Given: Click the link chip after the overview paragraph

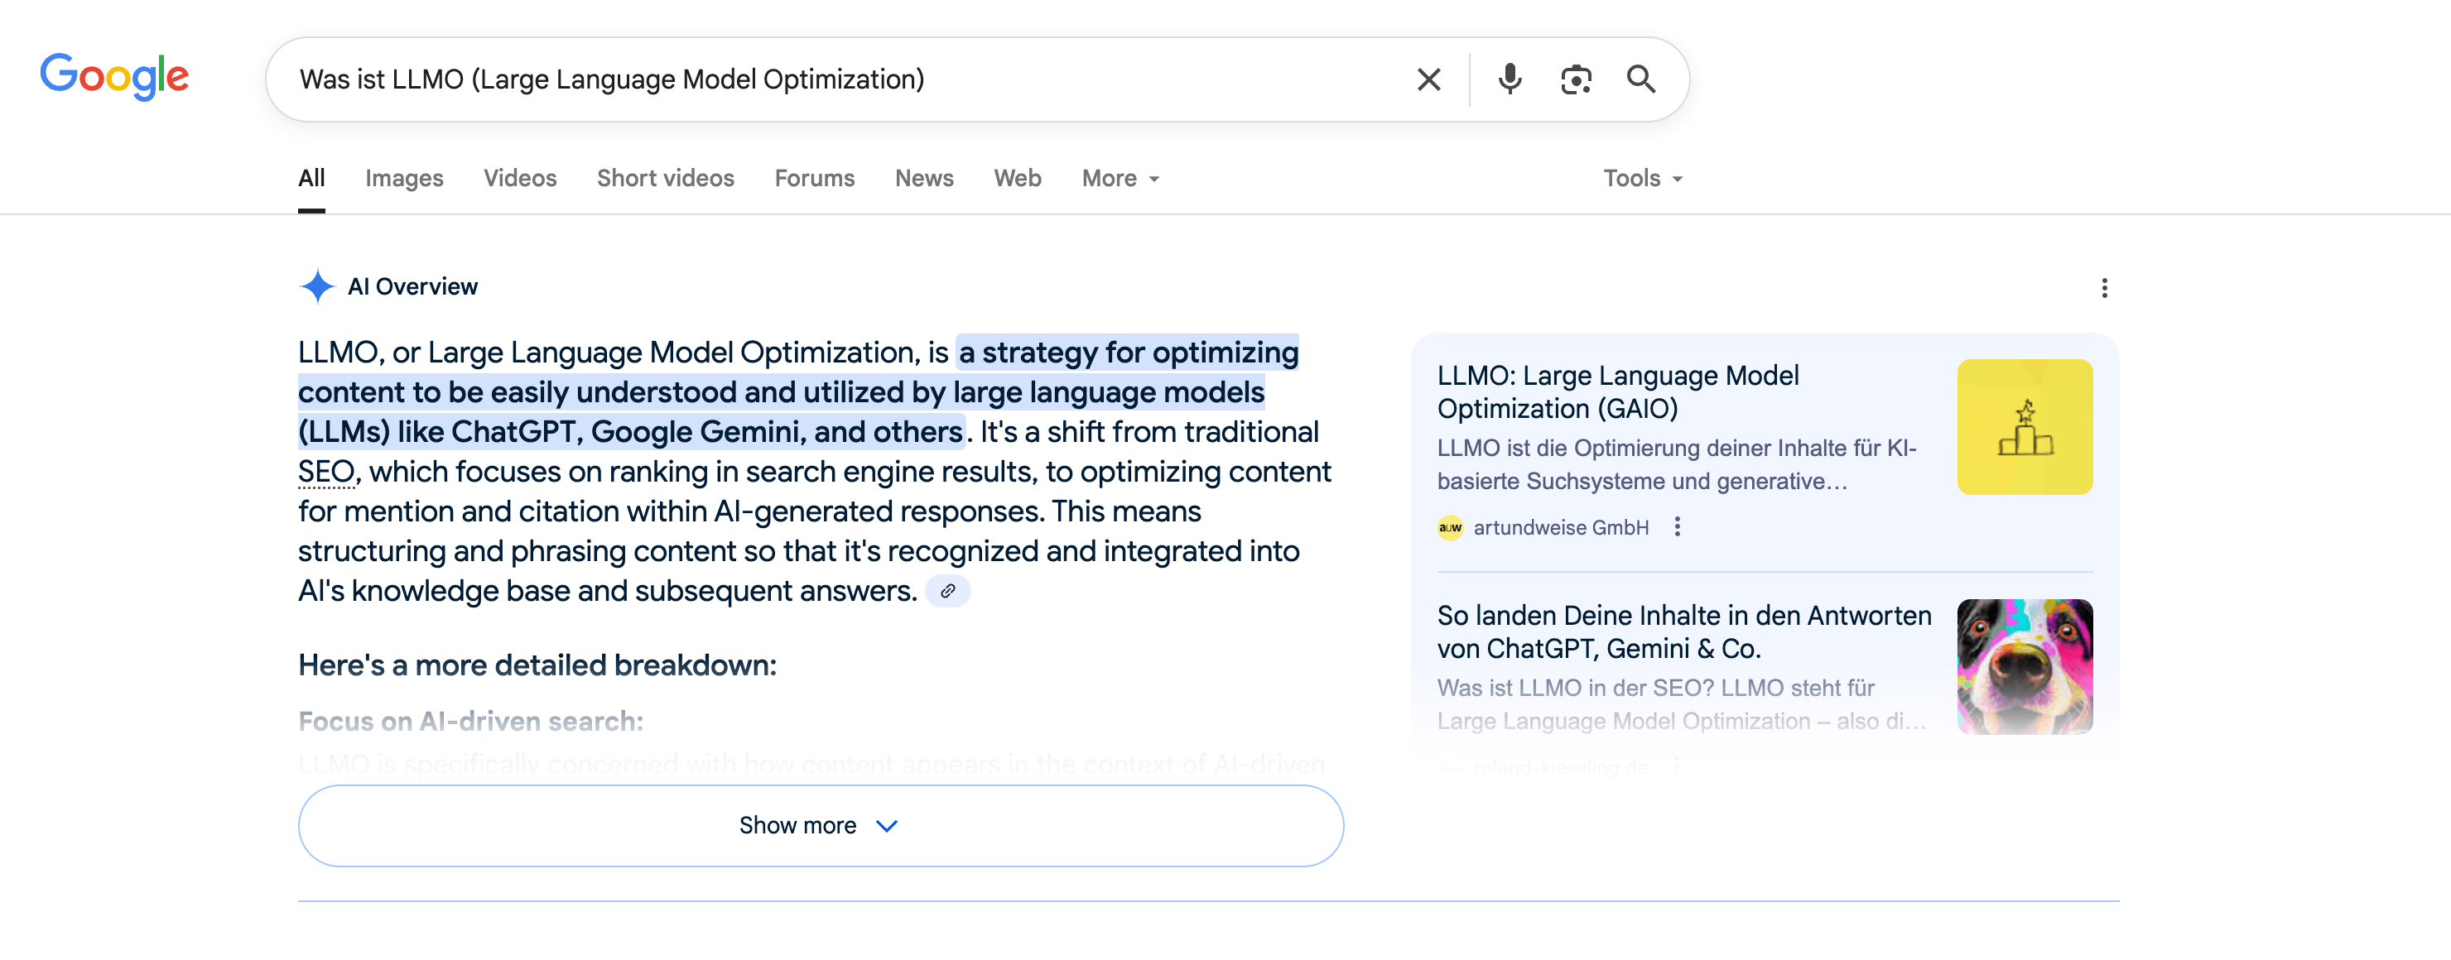Looking at the screenshot, I should click(x=947, y=591).
